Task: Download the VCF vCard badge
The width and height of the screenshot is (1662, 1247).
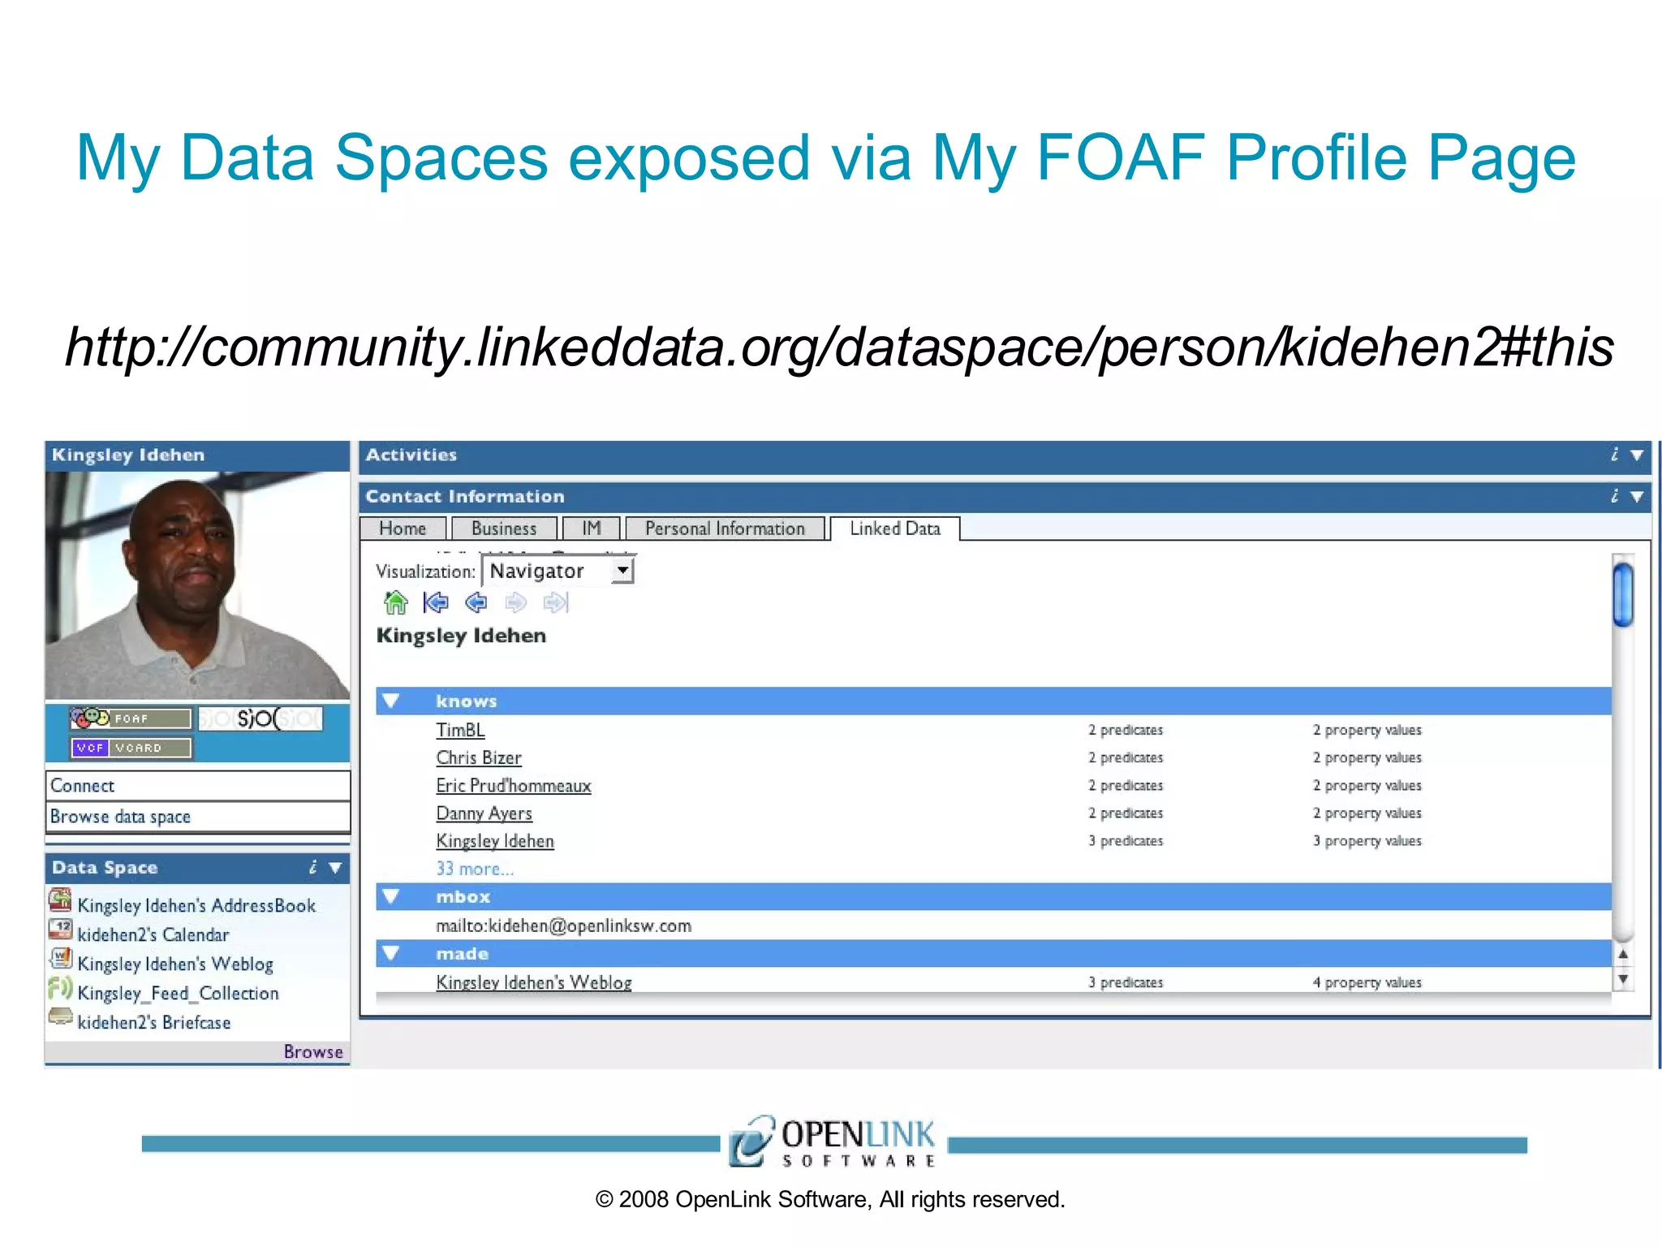Action: (131, 748)
